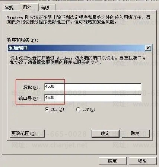Image resolution: width=159 pixels, height=167 pixels.
Task: Click the 程序和服务(P) label
Action: point(23,40)
